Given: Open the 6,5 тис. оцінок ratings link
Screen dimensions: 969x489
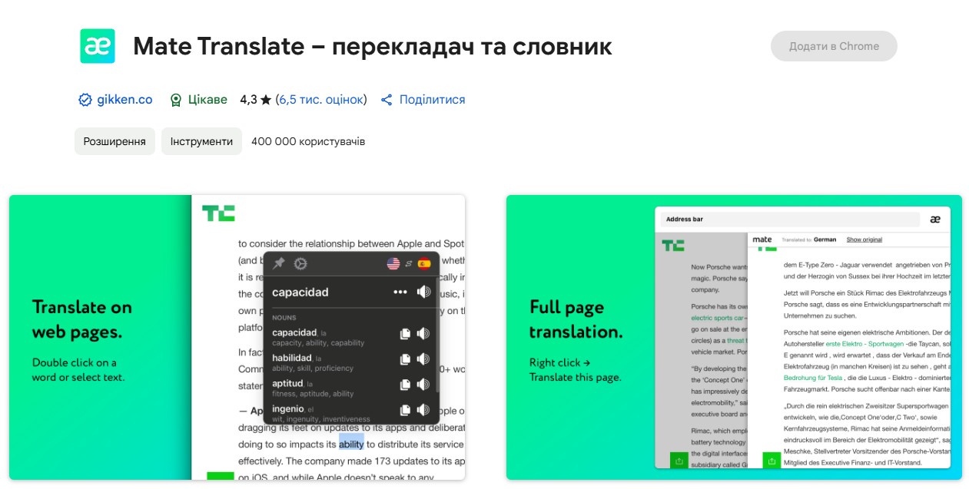Looking at the screenshot, I should [x=321, y=100].
